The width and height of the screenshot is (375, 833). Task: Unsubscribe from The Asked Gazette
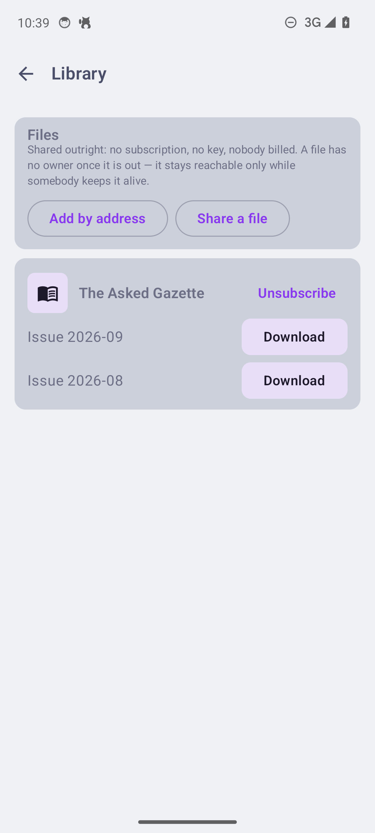[297, 293]
